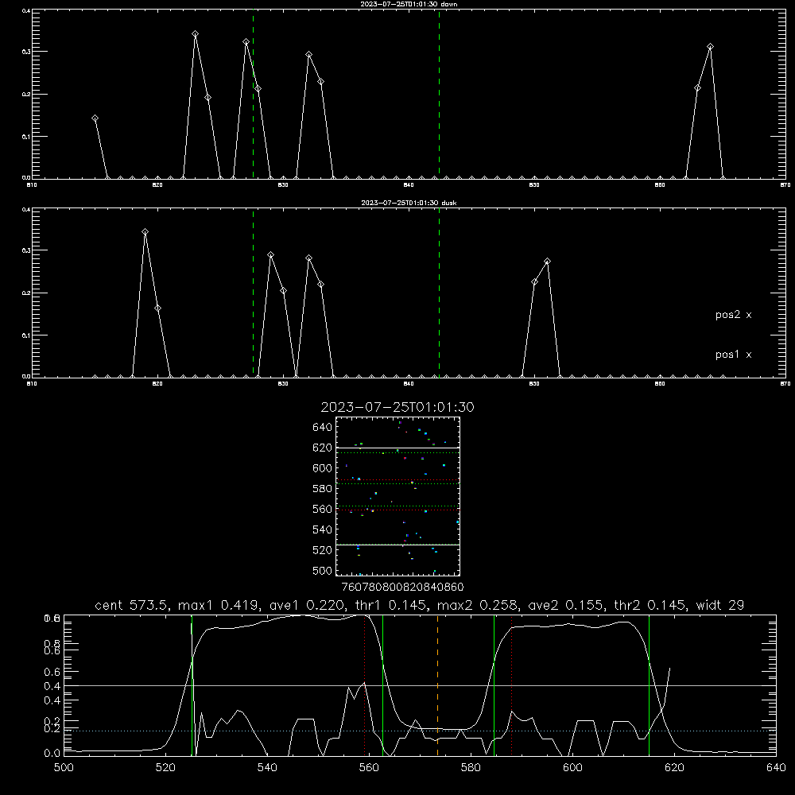The image size is (795, 795).
Task: Click the upper solid white line in scatter plot
Action: pos(398,448)
